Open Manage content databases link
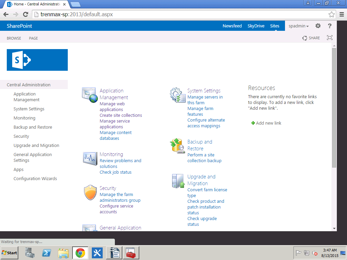 tap(116, 135)
